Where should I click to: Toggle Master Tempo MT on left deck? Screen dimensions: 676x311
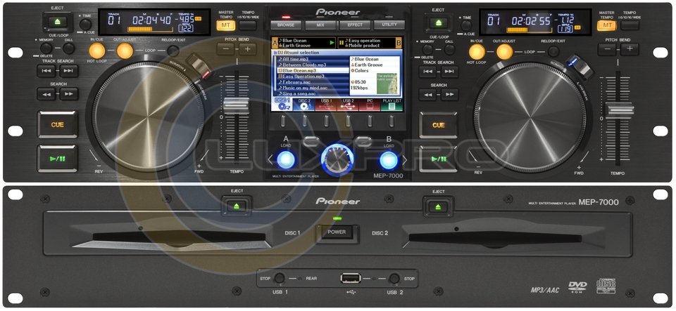click(x=225, y=25)
